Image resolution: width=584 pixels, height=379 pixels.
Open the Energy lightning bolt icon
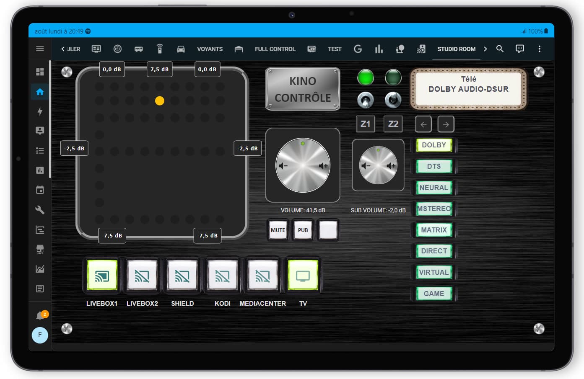pyautogui.click(x=40, y=111)
